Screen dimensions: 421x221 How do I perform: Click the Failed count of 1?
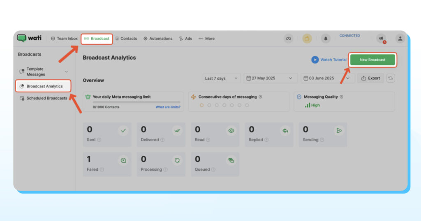tap(89, 159)
